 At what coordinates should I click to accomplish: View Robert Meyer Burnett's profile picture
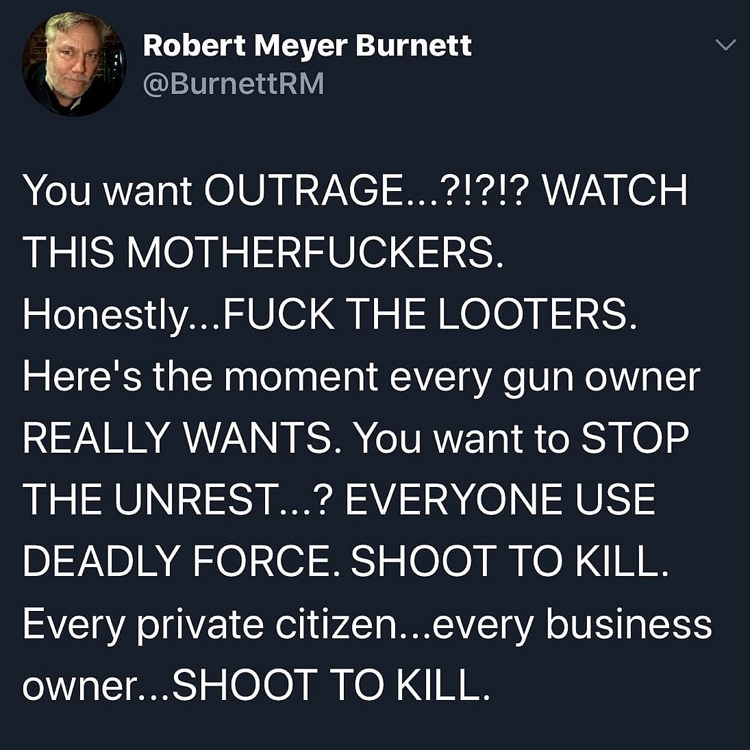pyautogui.click(x=74, y=64)
